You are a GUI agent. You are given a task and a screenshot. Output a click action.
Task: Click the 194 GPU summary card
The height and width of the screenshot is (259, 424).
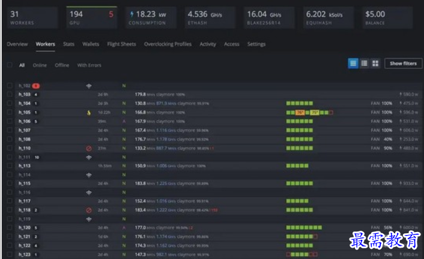click(92, 17)
